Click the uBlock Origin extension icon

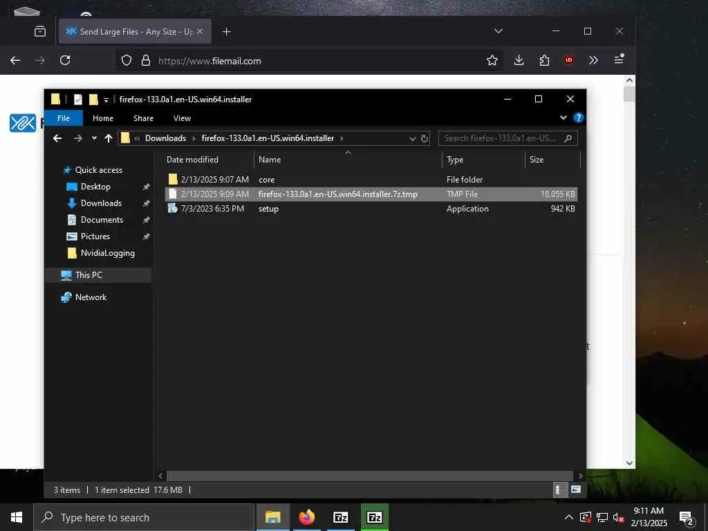click(569, 60)
